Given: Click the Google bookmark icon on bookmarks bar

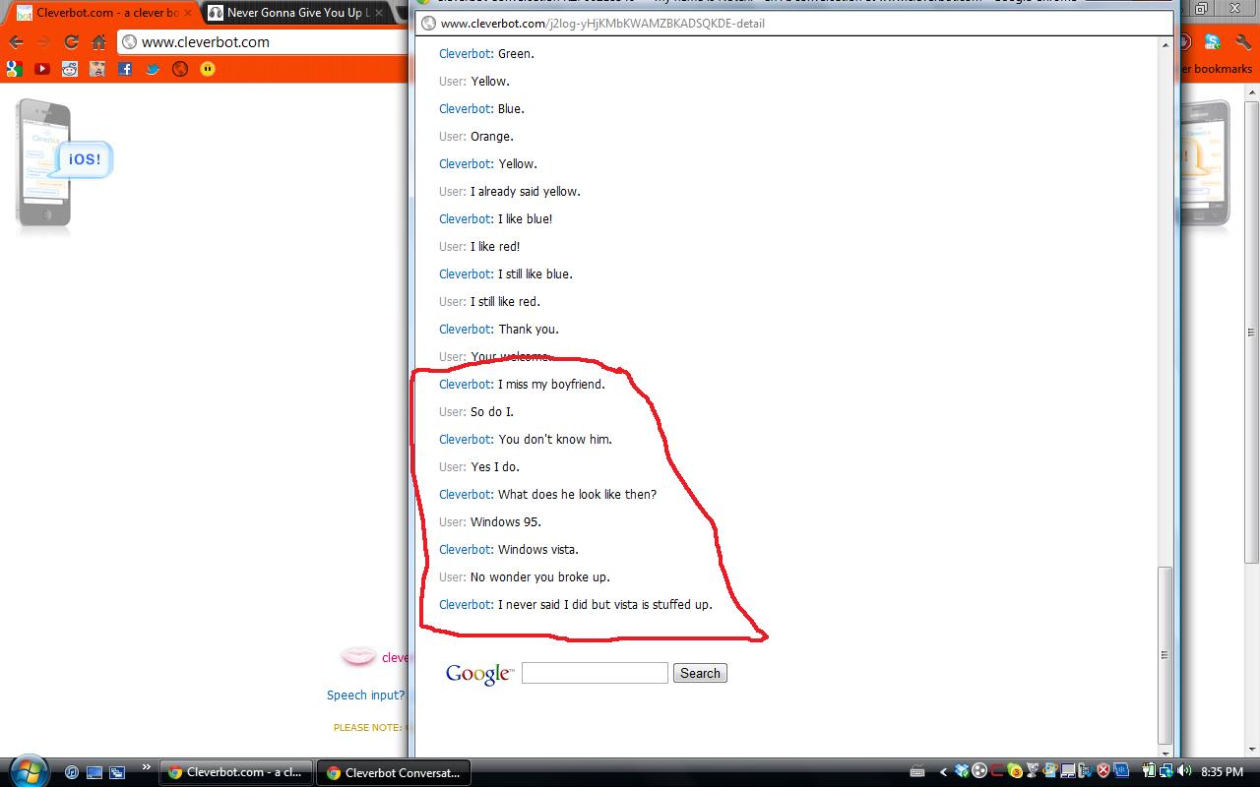Looking at the screenshot, I should point(14,69).
